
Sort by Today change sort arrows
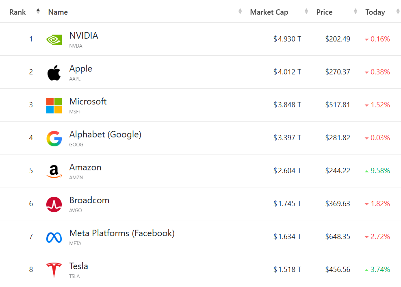coord(398,12)
